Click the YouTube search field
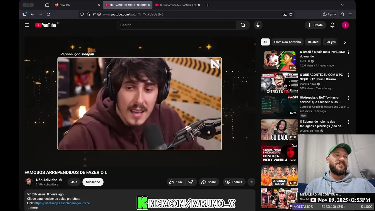Screen dimensions: 375x211 pyautogui.click(x=176, y=25)
